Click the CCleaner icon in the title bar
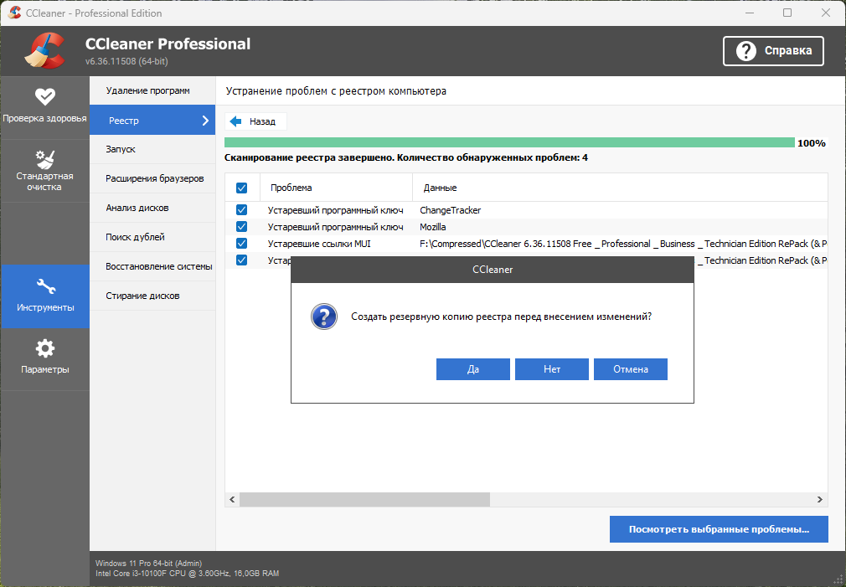Image resolution: width=846 pixels, height=587 pixels. [x=14, y=13]
